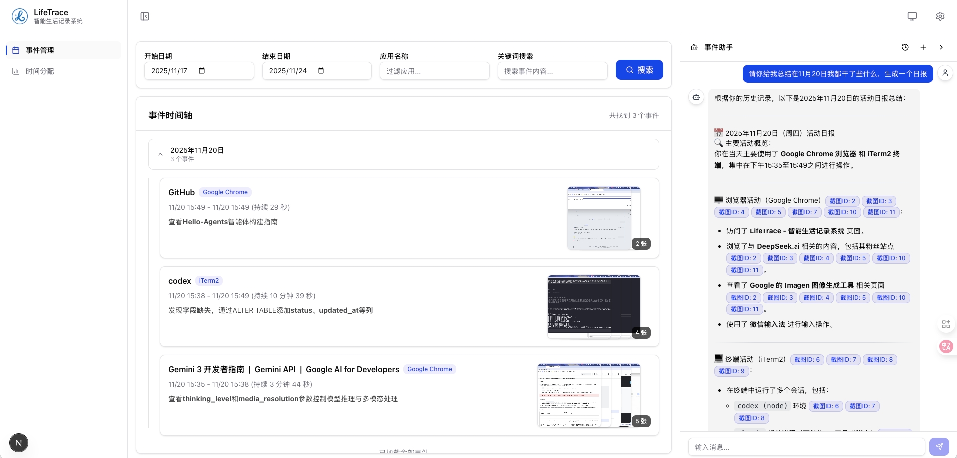Collapse the assistant panel with the right chevron

[941, 47]
